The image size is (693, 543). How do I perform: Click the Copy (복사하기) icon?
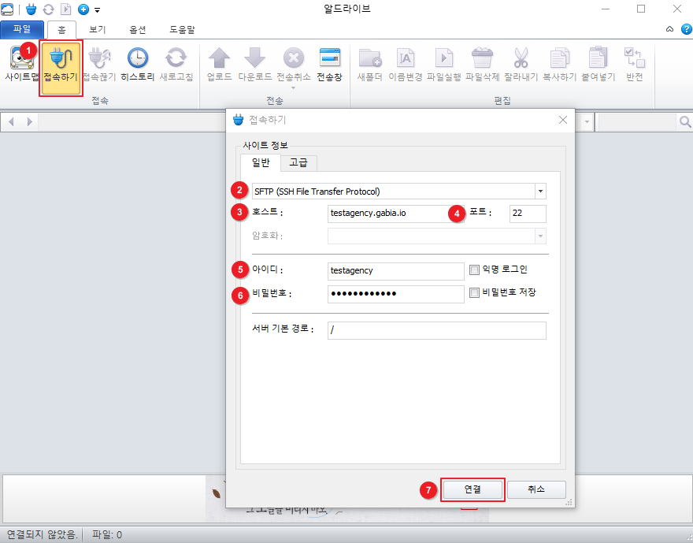coord(560,64)
